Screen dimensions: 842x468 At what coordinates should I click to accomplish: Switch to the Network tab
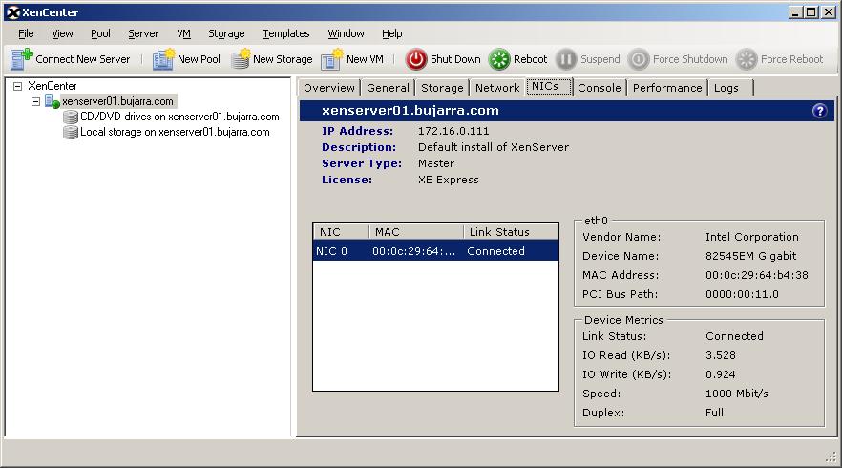497,88
